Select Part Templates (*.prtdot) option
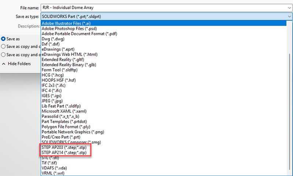The width and height of the screenshot is (293, 176). tap(163, 121)
